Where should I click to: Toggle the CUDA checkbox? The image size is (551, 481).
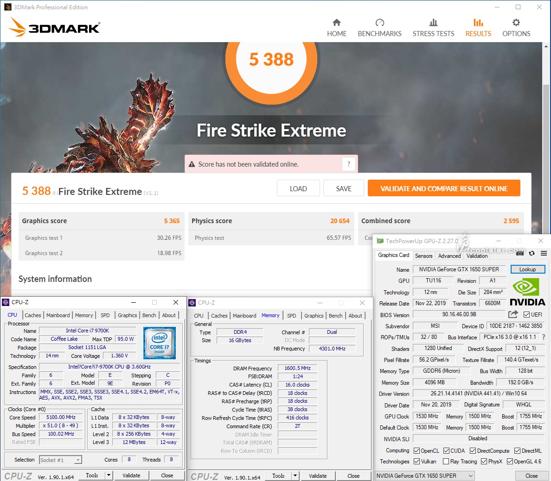click(446, 450)
